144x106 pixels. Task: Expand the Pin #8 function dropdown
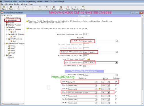click(96, 92)
